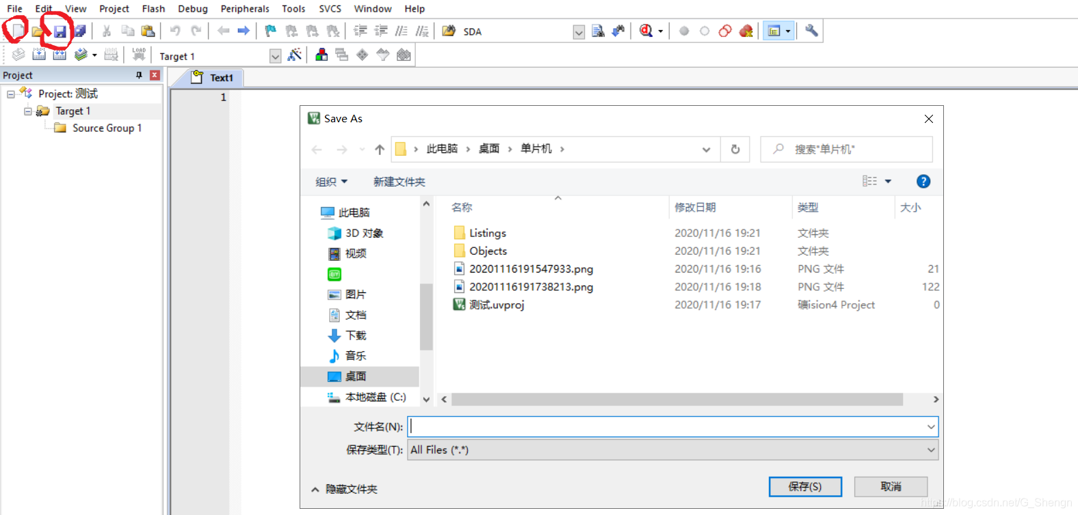Click the Undo arrow icon
This screenshot has width=1078, height=515.
coord(175,31)
